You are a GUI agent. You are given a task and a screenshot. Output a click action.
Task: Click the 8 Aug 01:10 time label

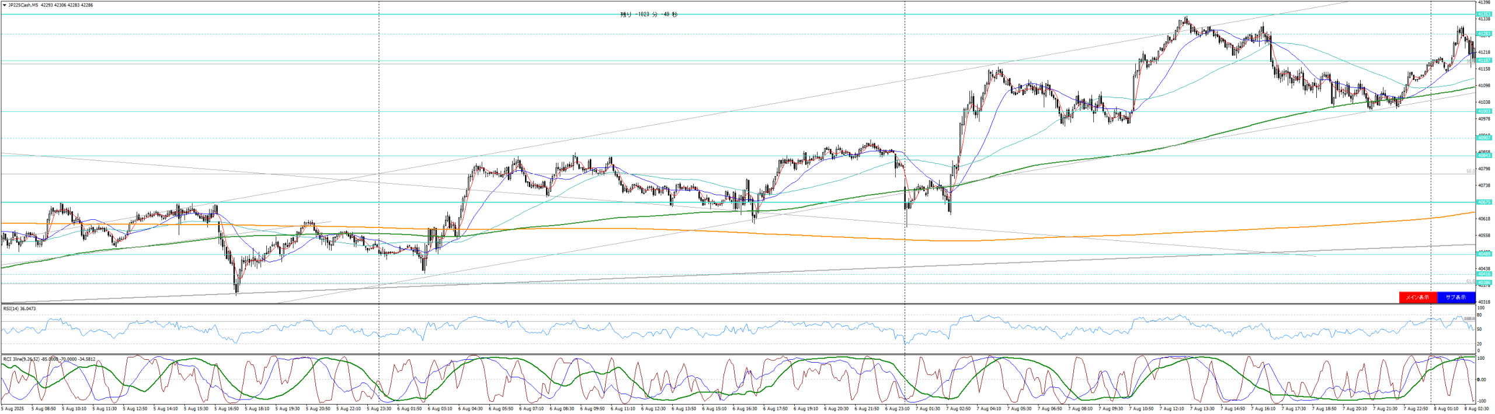click(x=1447, y=409)
